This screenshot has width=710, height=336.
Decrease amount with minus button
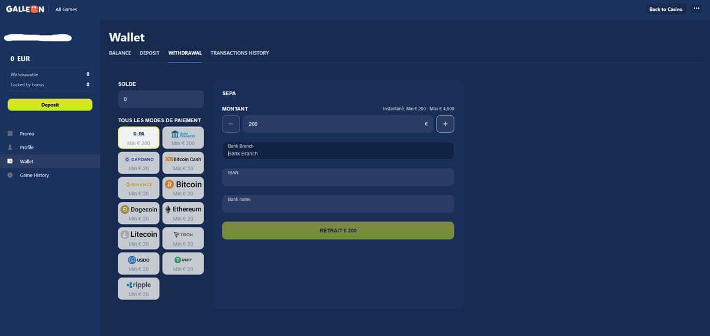tap(231, 124)
